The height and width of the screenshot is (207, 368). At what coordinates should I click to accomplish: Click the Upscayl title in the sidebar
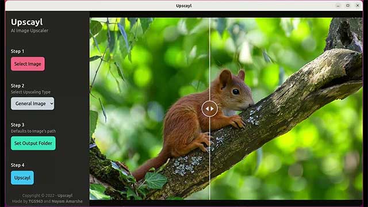(27, 22)
